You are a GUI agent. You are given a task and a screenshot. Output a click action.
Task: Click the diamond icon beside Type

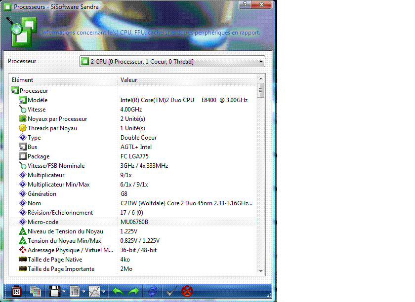[23, 138]
